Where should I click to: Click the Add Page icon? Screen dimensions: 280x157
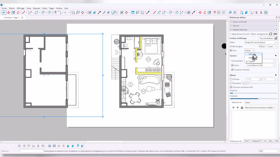coord(242,13)
